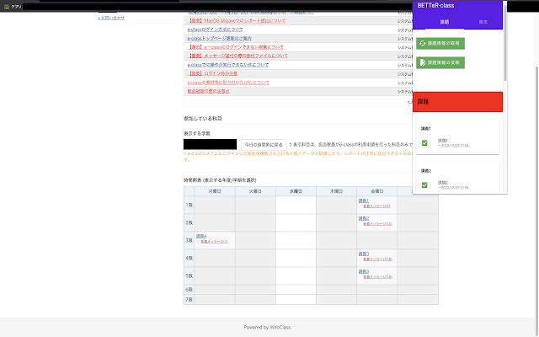539x337 pixels.
Task: Open new message link under 講義4
Action: point(214,242)
